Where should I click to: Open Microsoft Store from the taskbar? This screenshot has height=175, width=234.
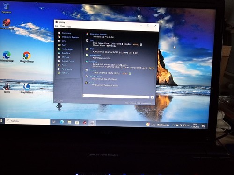[77, 123]
